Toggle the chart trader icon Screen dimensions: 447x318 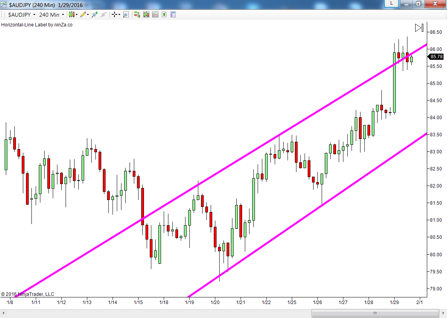137,14
